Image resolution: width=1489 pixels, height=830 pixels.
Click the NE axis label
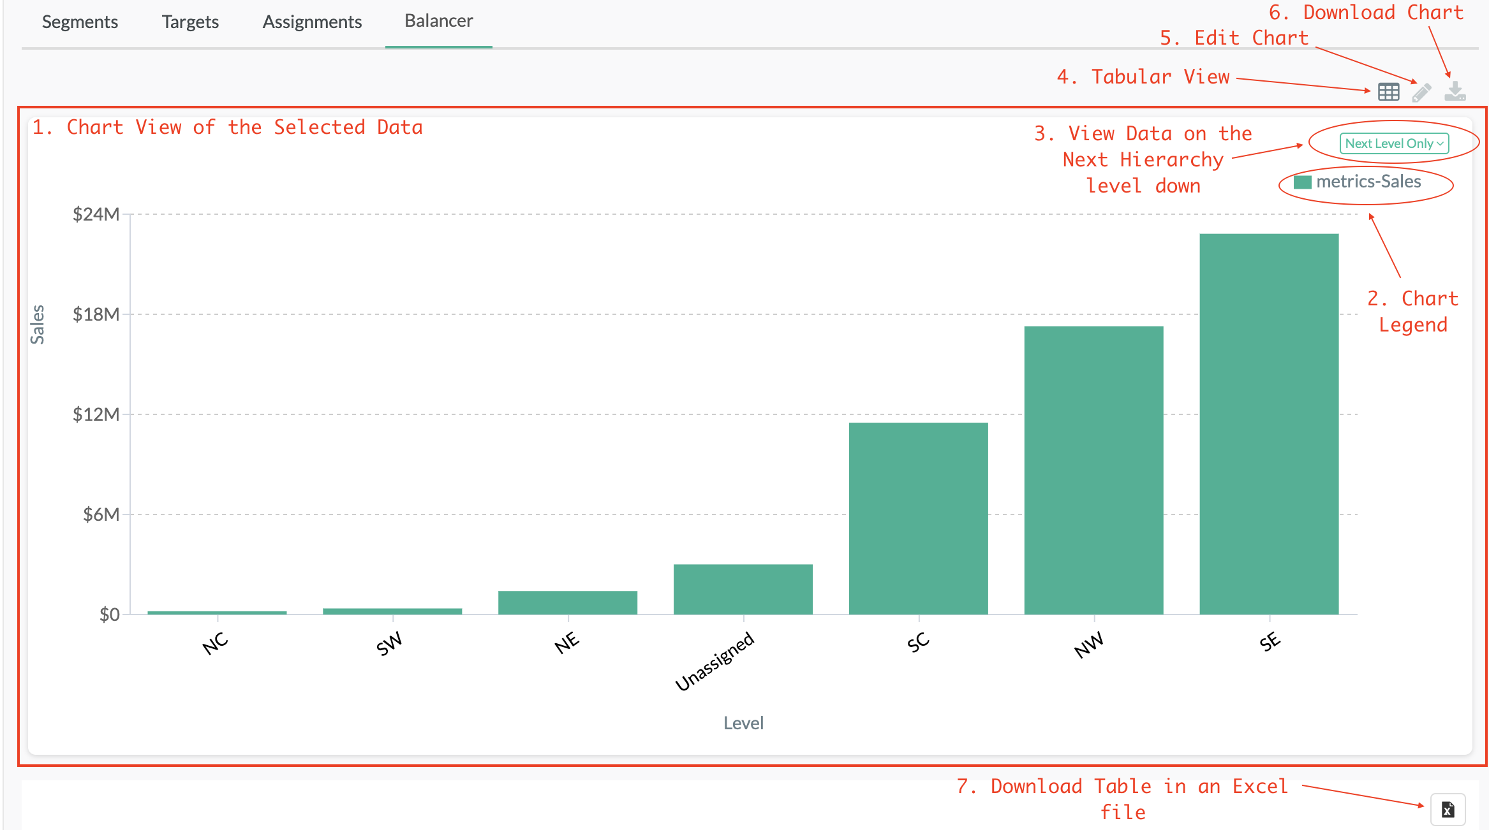pyautogui.click(x=567, y=643)
